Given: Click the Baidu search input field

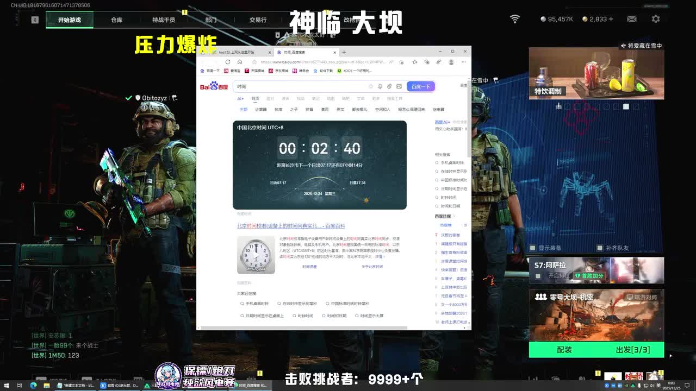Looking at the screenshot, I should tap(302, 86).
